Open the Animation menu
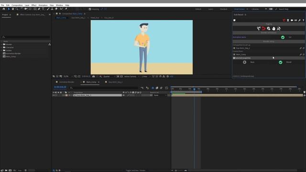This screenshot has width=306, height=172. click(x=43, y=5)
